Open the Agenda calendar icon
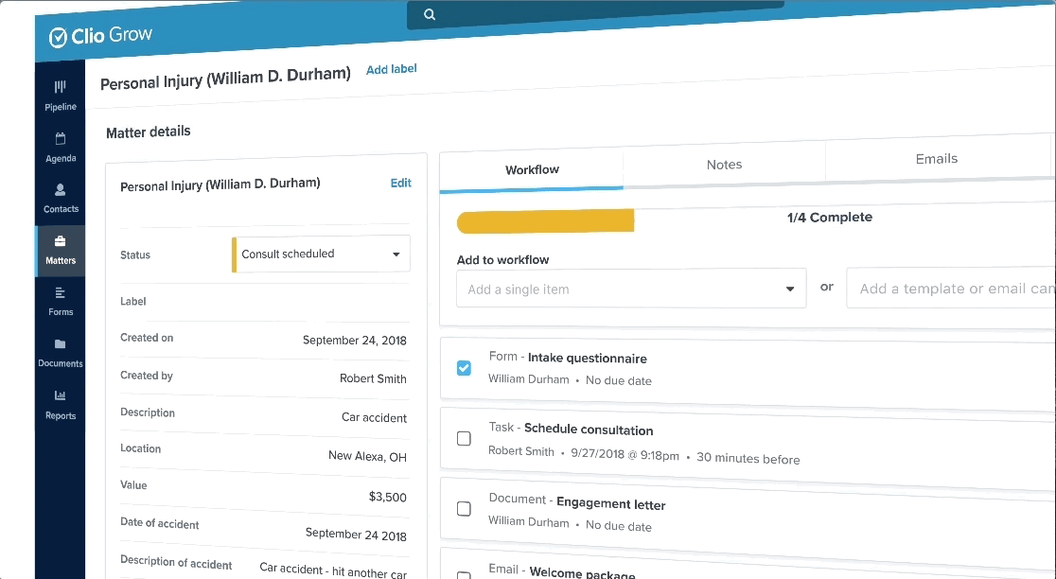 (x=61, y=139)
